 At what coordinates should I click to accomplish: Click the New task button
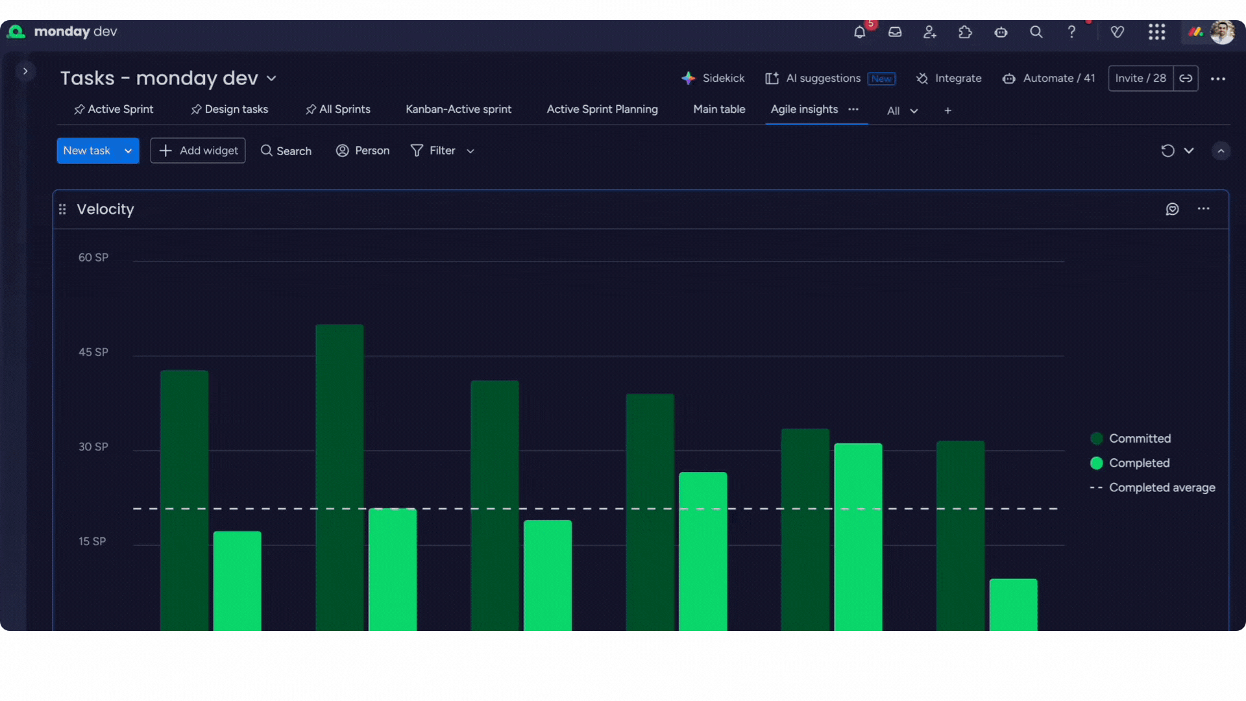(x=87, y=151)
